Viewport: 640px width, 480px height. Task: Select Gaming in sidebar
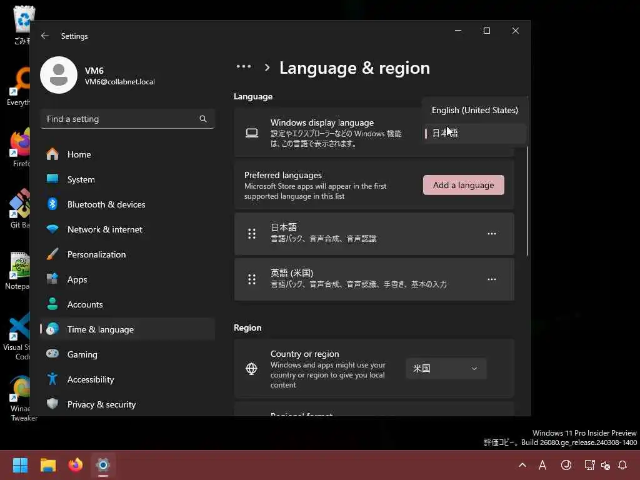point(127,354)
